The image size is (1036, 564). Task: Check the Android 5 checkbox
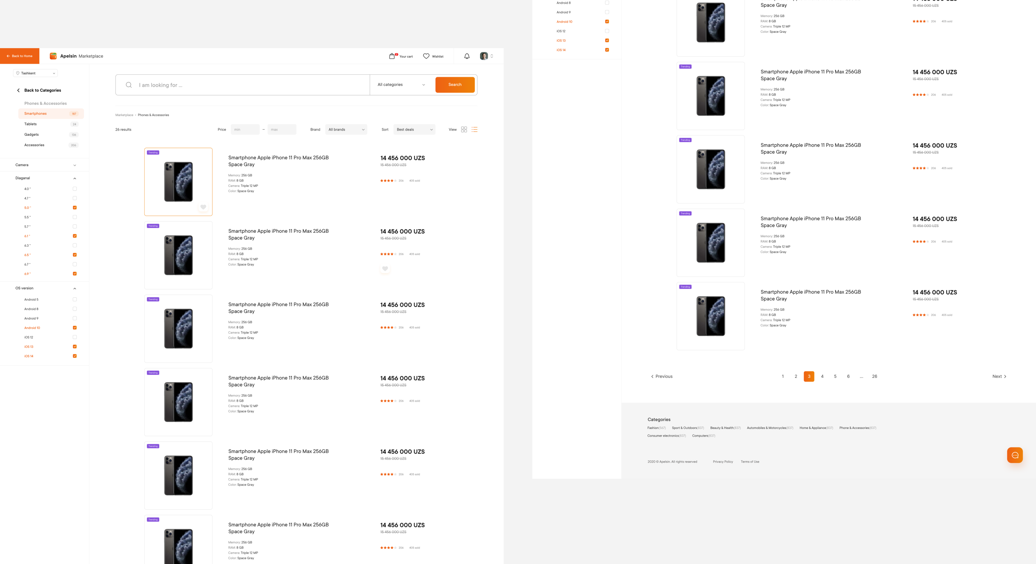pos(75,300)
